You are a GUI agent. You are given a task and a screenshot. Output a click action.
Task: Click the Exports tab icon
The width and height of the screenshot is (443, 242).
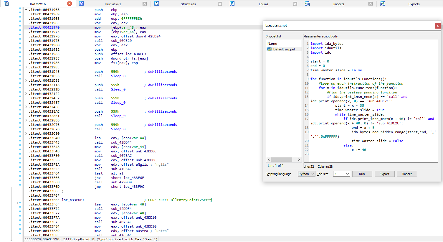click(x=383, y=4)
